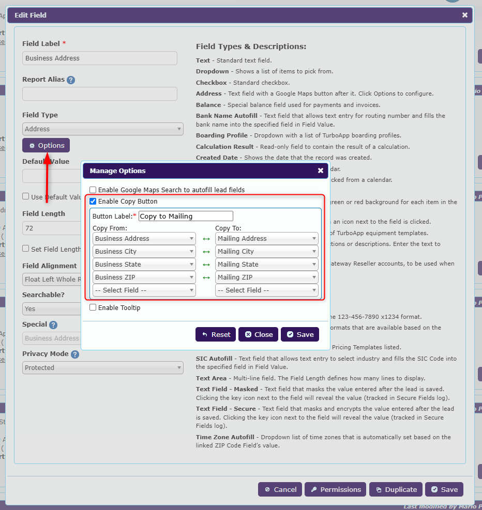Screen dimensions: 482x510
Task: Click the green arrows beside Business State
Action: [x=206, y=265]
